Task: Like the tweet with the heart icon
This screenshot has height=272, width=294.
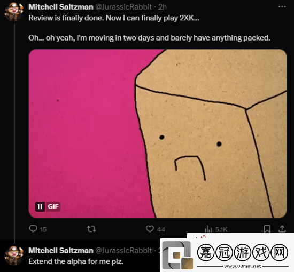Action: pos(155,229)
